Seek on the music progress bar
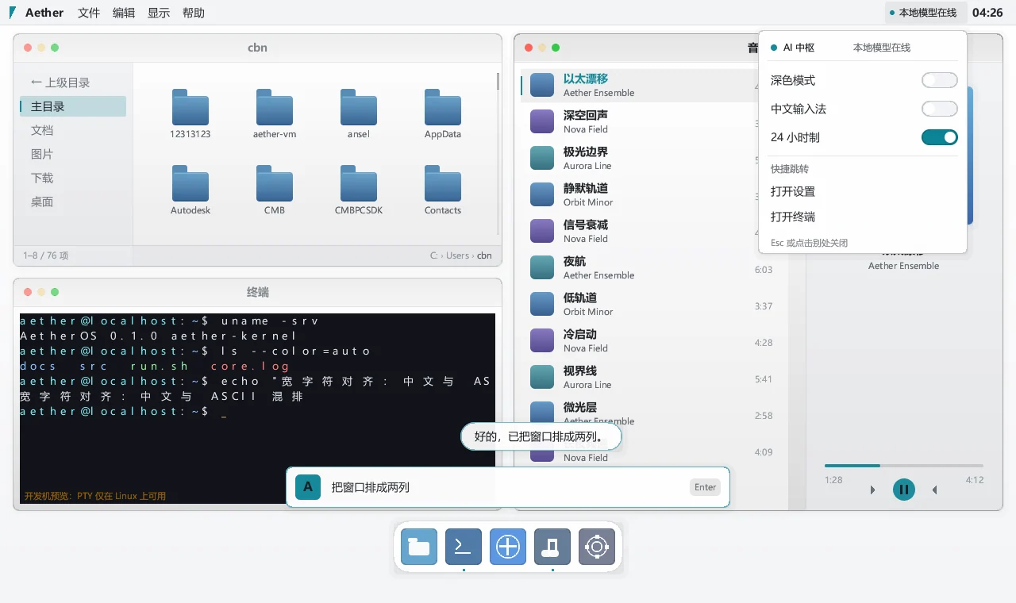 903,466
